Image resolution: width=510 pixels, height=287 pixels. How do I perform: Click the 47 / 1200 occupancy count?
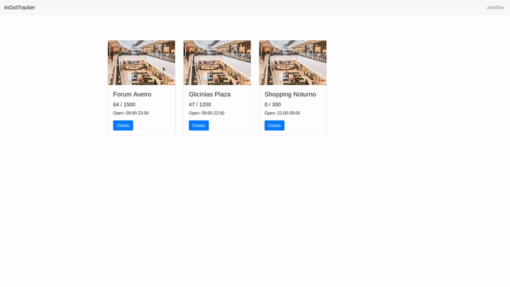point(200,105)
